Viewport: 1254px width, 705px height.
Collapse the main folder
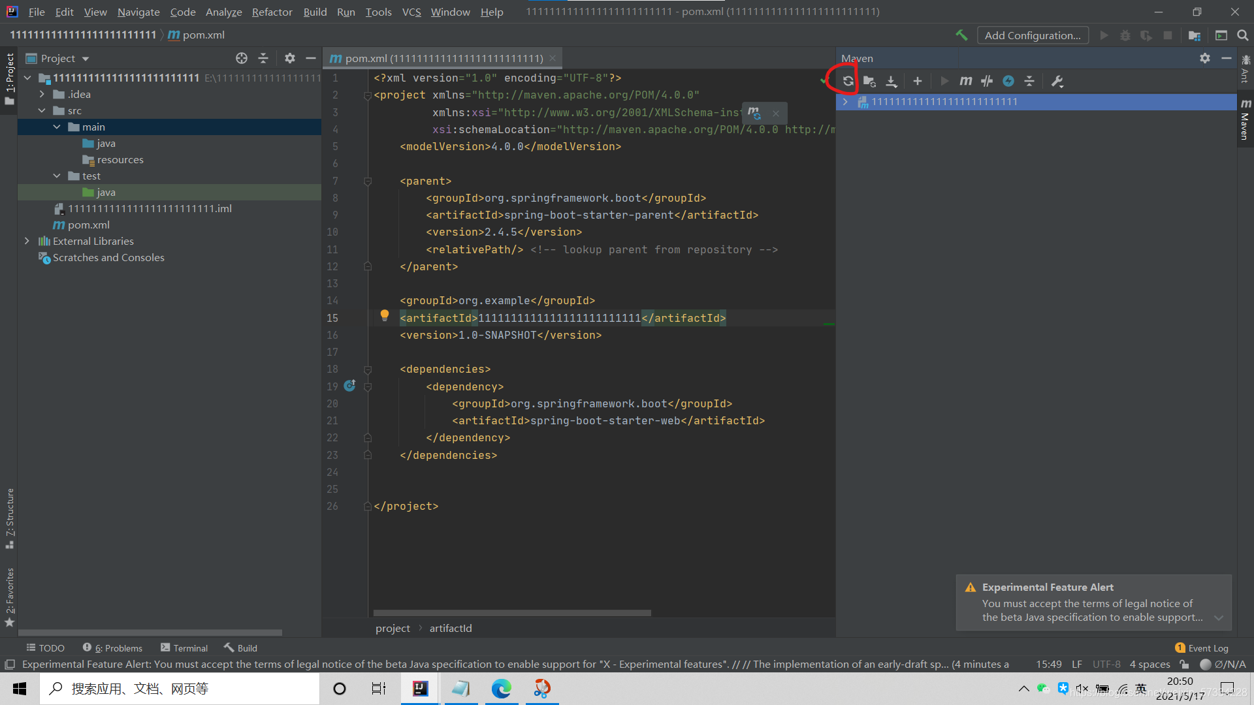(x=57, y=127)
